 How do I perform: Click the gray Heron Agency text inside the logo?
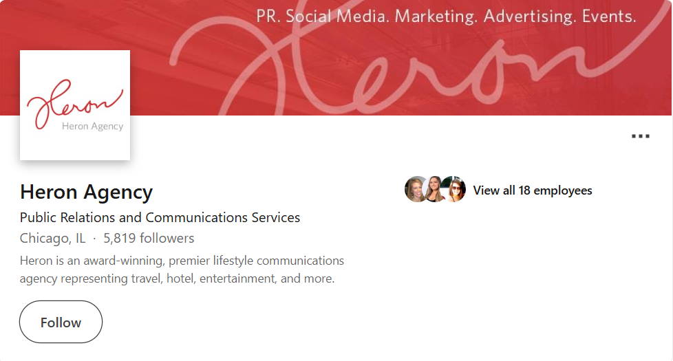pos(92,126)
